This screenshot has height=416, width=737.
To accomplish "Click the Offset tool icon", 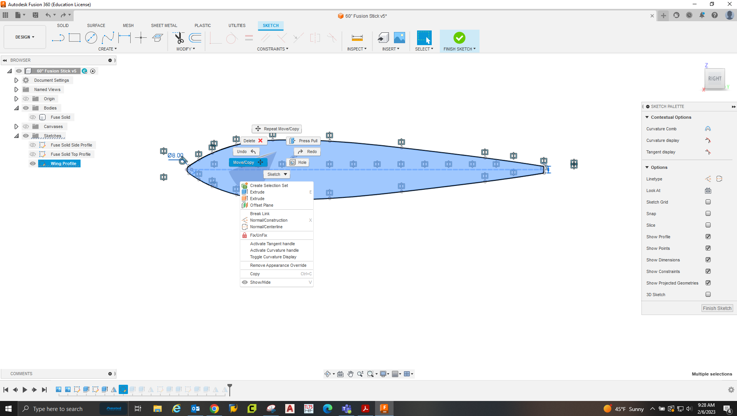I will click(195, 38).
